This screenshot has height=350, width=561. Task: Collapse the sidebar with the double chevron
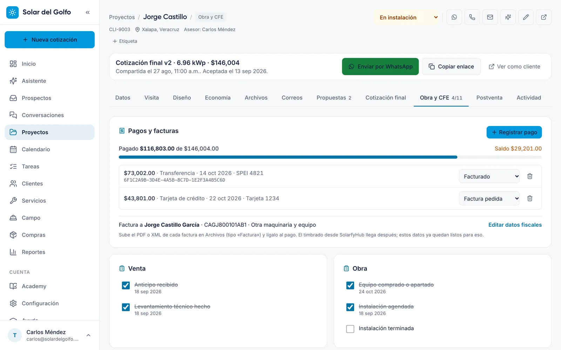click(88, 12)
